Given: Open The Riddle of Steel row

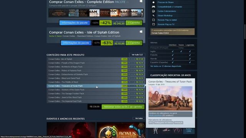Looking at the screenshot, I should 96,82.
